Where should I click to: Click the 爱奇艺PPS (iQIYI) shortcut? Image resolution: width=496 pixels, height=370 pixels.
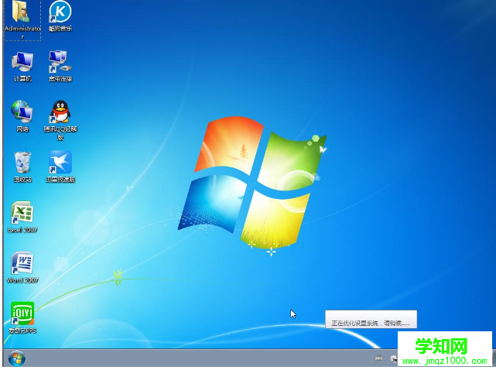pyautogui.click(x=22, y=318)
